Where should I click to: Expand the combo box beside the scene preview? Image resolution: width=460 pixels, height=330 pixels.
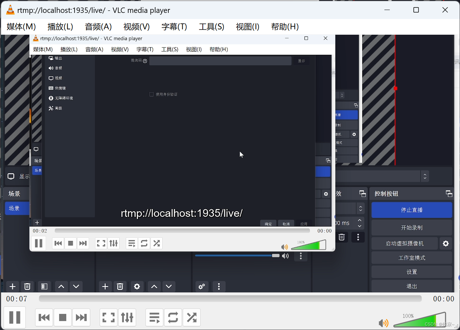coord(425,176)
